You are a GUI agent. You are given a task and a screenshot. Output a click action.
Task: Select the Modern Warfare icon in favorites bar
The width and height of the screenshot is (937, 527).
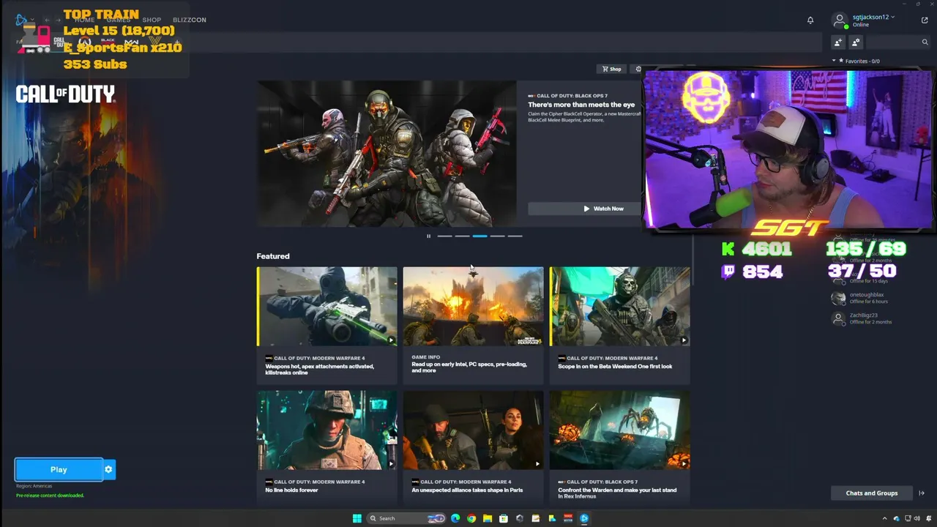(x=132, y=42)
